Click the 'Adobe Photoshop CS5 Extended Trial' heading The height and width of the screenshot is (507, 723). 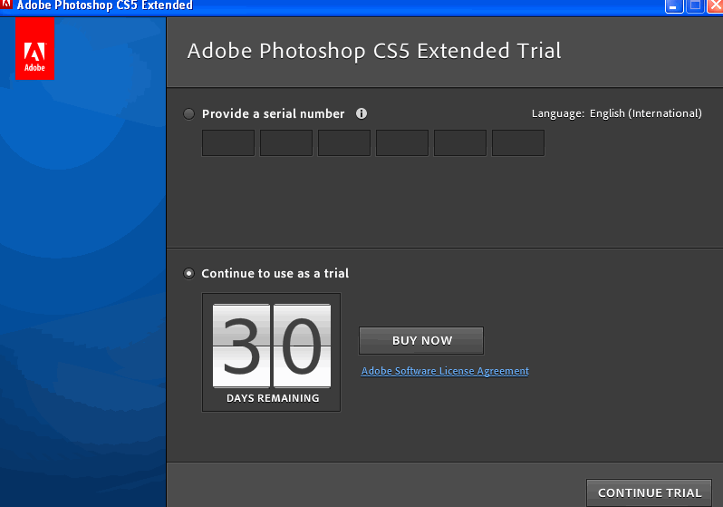pos(374,51)
